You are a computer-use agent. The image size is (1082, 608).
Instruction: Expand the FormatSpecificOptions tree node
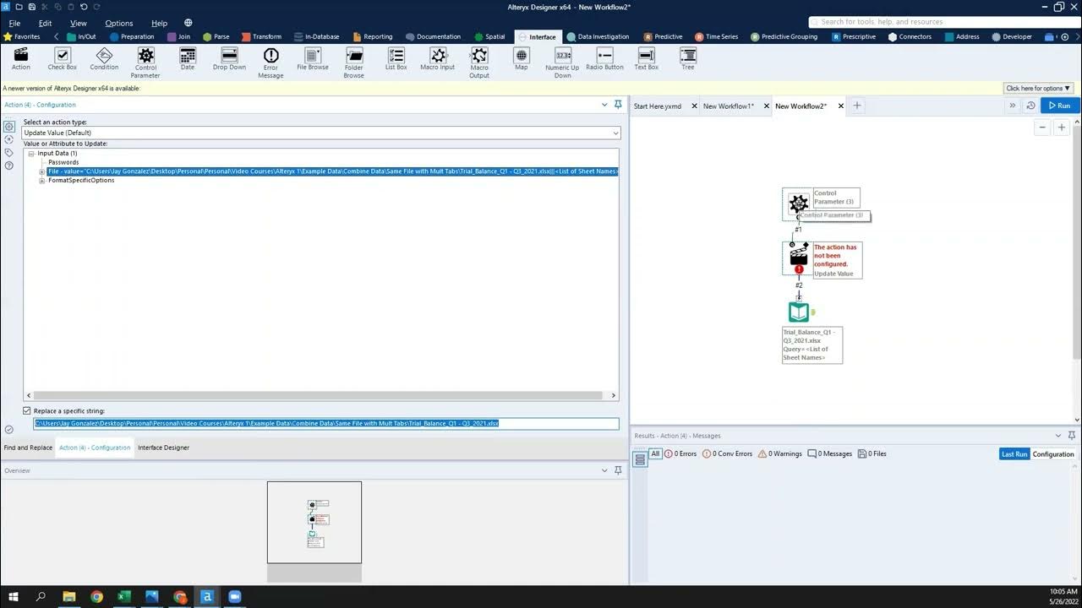(x=42, y=181)
